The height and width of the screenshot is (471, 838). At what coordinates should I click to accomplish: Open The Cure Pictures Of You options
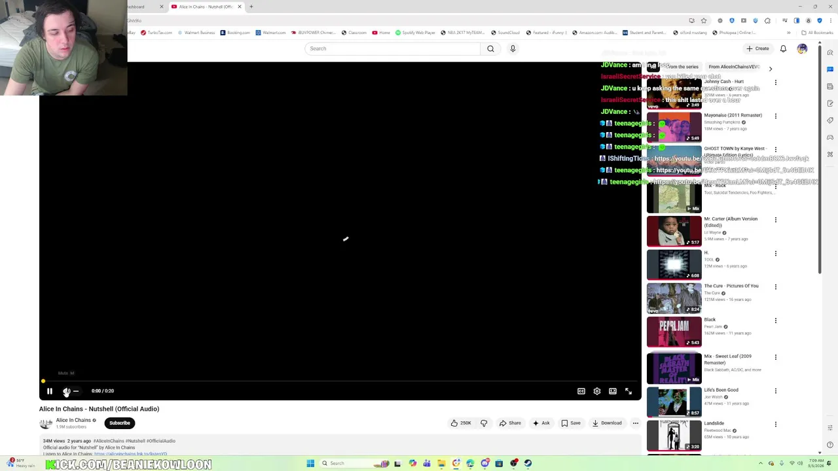point(776,287)
